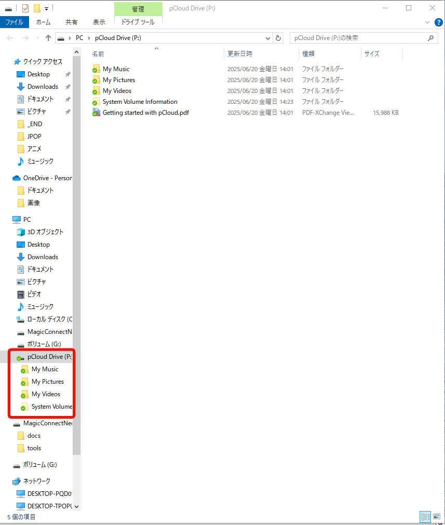Screen dimensions: 445x525
Task: Open ビデオ under PC
Action: pyautogui.click(x=34, y=294)
